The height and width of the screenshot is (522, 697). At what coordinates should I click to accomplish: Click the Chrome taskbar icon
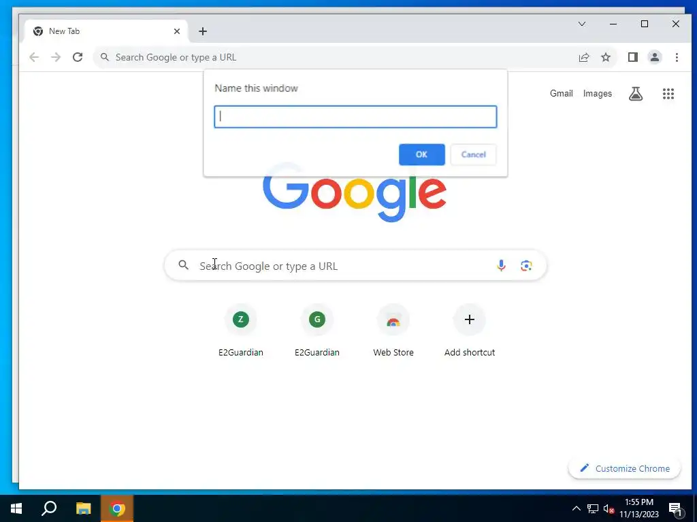[x=117, y=508]
